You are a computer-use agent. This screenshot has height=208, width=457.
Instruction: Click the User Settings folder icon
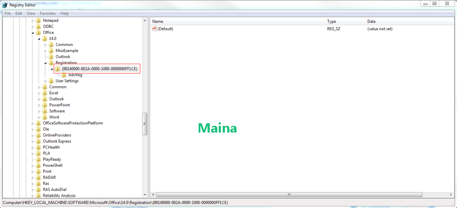(x=51, y=81)
